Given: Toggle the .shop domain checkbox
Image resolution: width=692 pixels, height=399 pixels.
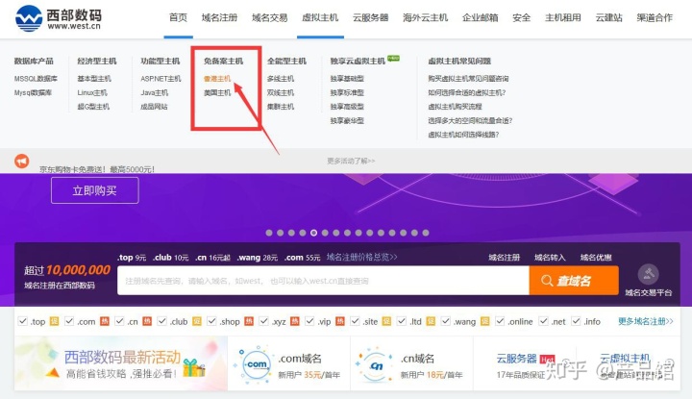Looking at the screenshot, I should pos(211,321).
